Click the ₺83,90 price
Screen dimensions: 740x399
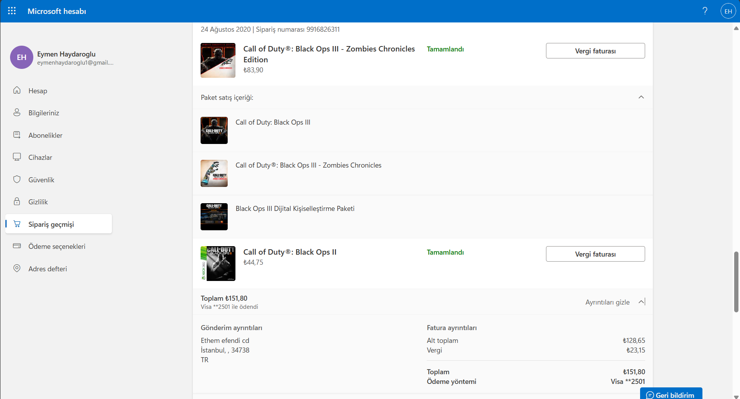point(253,70)
